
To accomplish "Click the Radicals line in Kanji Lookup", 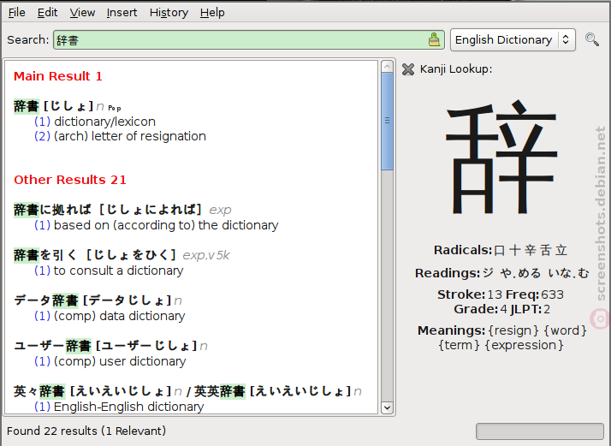I will (501, 250).
